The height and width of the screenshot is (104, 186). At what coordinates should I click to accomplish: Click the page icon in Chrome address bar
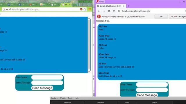[4, 9]
